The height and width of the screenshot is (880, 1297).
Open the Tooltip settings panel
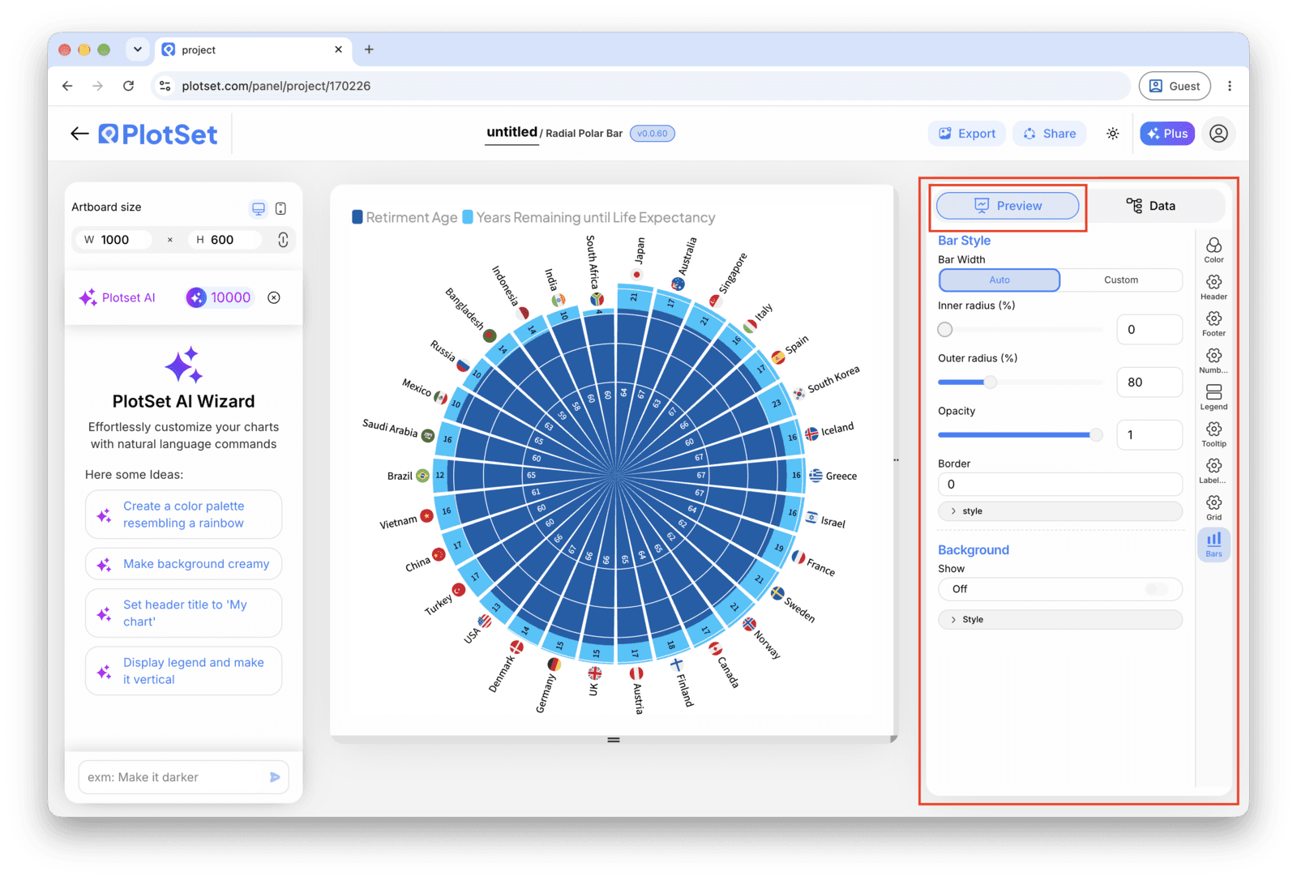pos(1214,434)
